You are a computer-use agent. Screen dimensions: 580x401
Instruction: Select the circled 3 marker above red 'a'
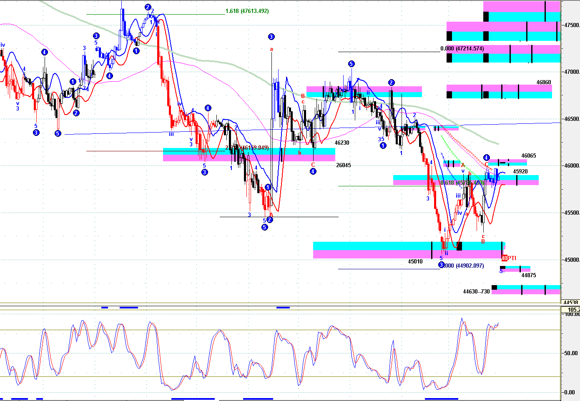click(x=271, y=37)
